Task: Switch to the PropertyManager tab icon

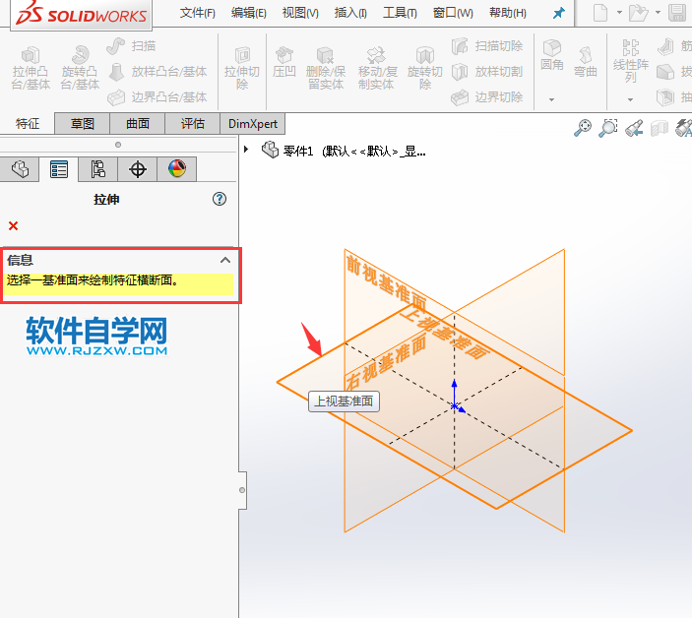Action: 59,169
